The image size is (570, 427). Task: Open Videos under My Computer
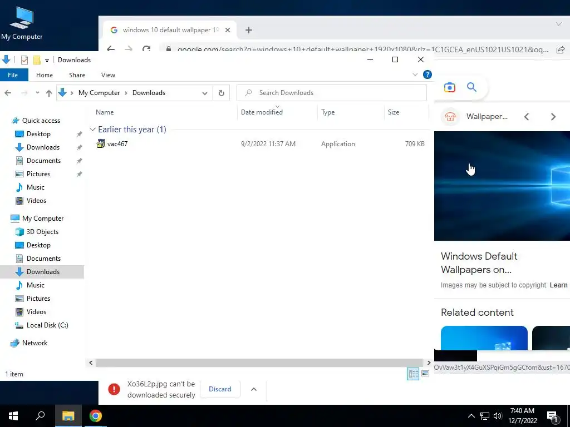[x=36, y=312]
